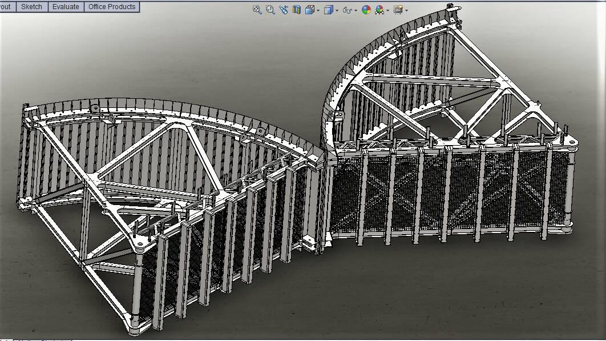
Task: Switch to the partially visible Layout tab
Action: point(6,7)
